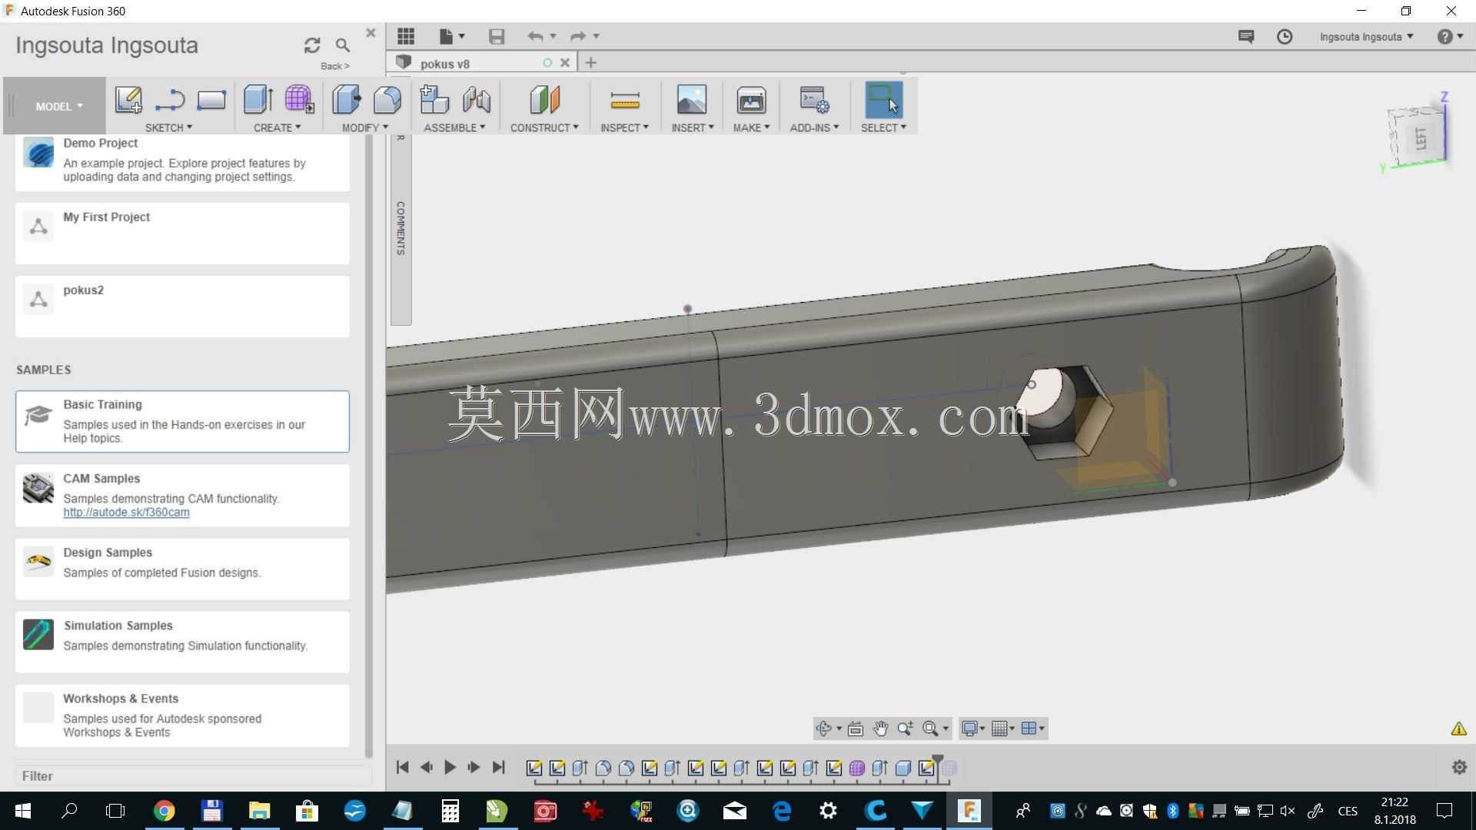Click the Measure inspect icon

click(624, 100)
